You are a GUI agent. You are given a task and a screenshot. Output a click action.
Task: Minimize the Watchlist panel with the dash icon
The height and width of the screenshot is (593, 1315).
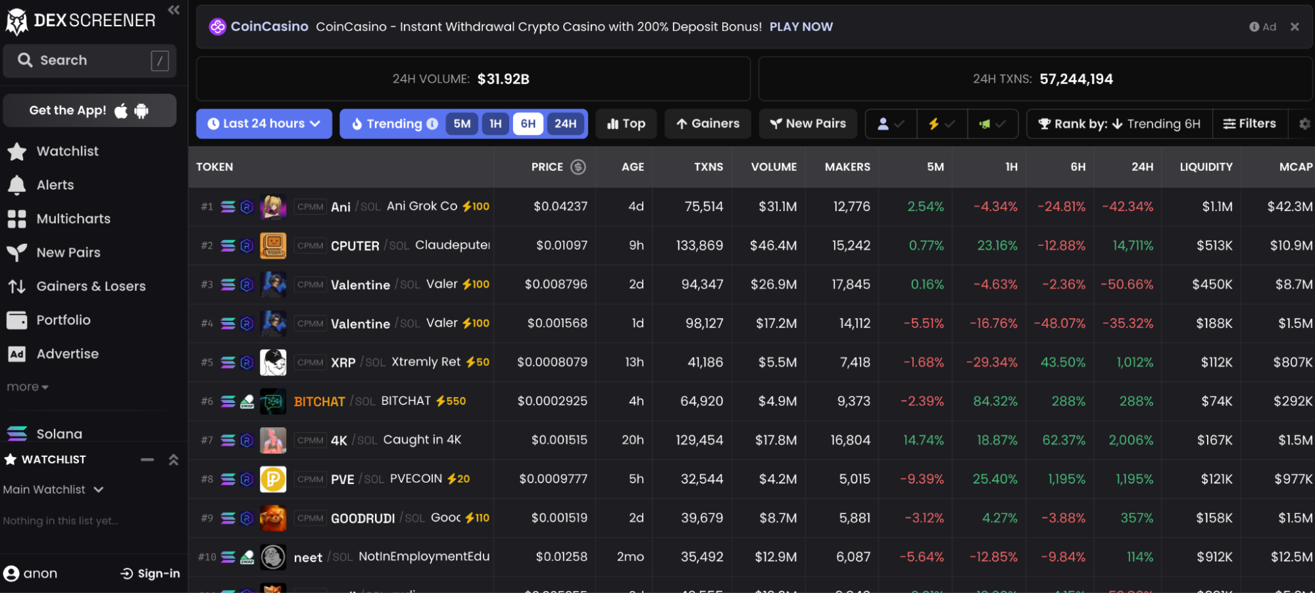point(147,460)
